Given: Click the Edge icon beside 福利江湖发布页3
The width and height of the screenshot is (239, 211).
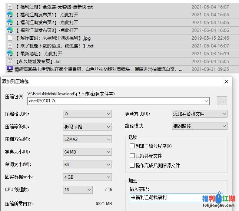Looking at the screenshot, I should [10, 30].
